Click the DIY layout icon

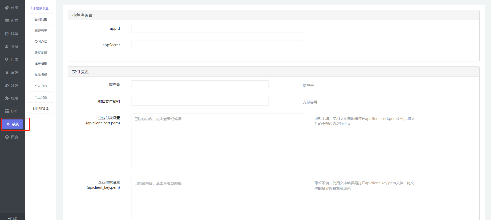[x=7, y=111]
